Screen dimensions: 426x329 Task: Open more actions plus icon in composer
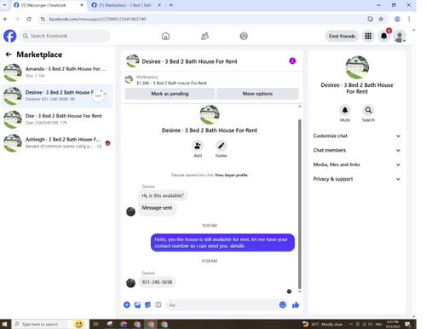[127, 305]
